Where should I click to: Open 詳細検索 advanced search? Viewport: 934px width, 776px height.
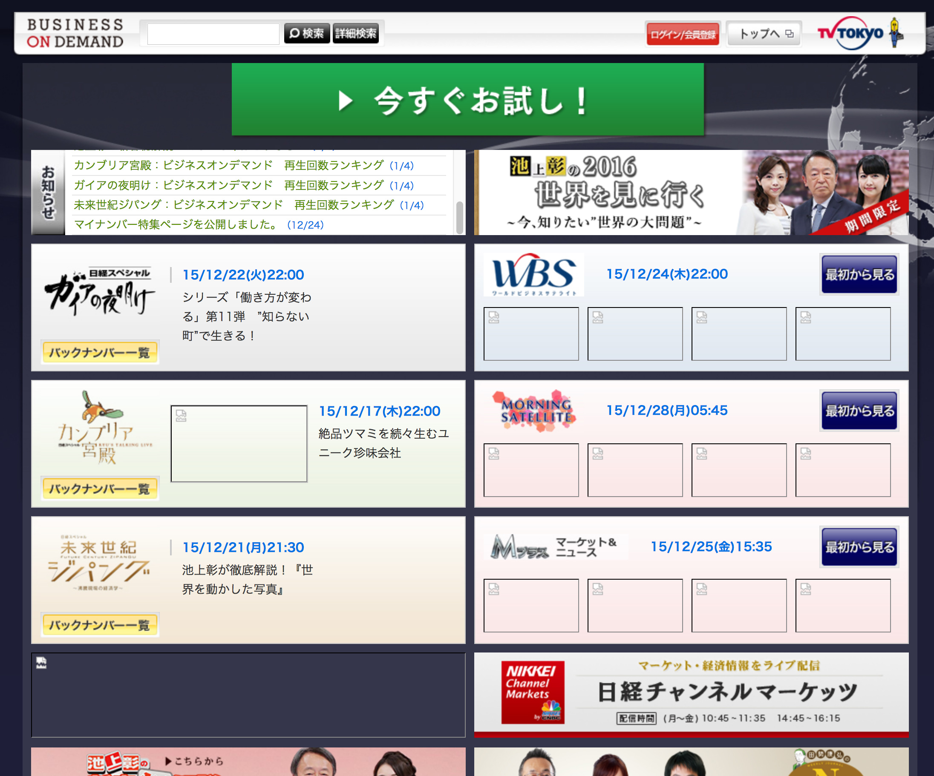[x=355, y=33]
